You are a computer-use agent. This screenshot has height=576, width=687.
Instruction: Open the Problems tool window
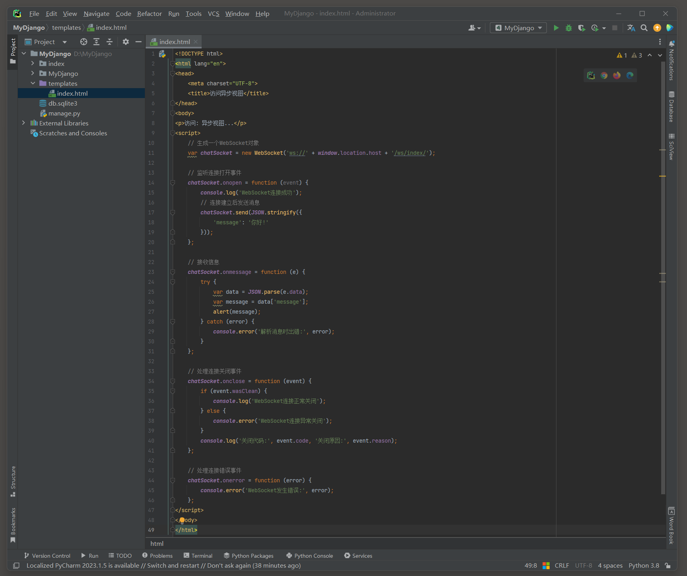click(x=157, y=556)
